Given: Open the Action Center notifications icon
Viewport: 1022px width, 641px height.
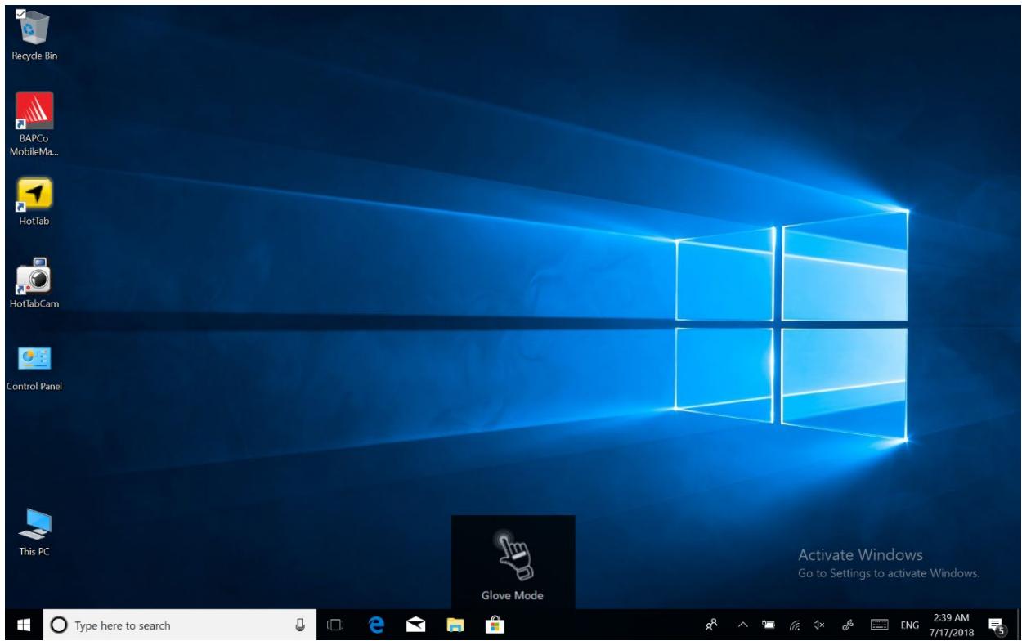Looking at the screenshot, I should [997, 625].
